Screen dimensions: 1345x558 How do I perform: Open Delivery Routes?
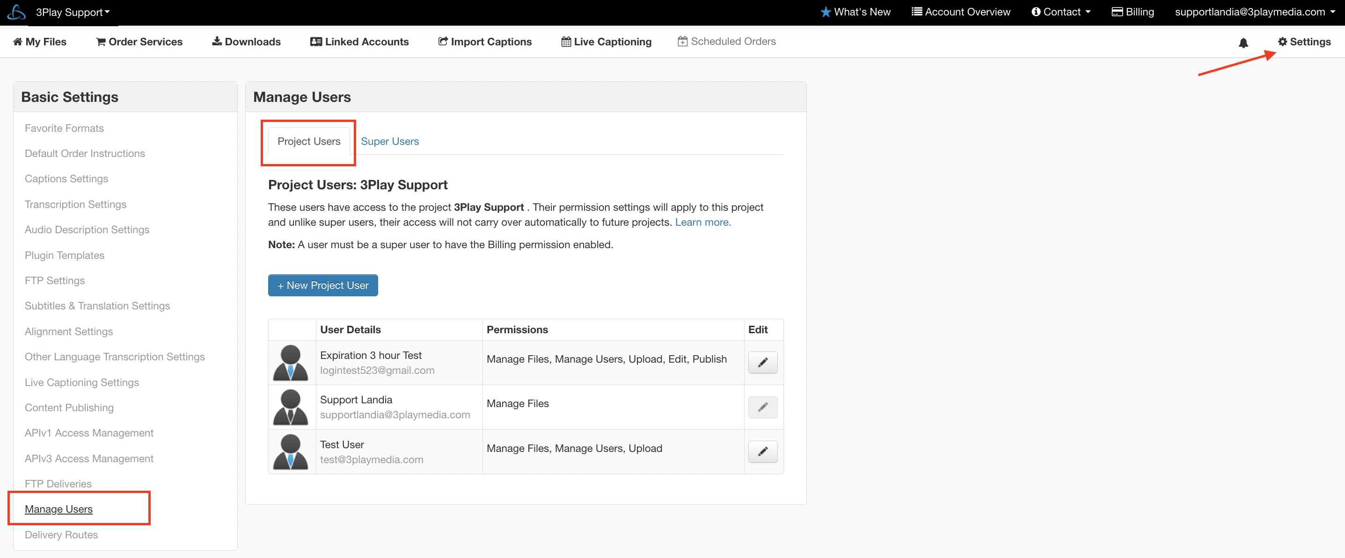[x=61, y=535]
